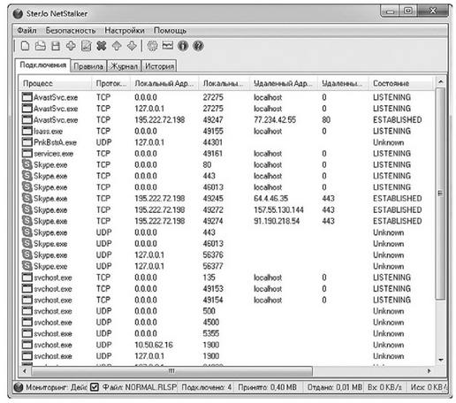This screenshot has height=403, width=456.
Task: Click the Подключено: 4 status bar entry
Action: tap(207, 387)
